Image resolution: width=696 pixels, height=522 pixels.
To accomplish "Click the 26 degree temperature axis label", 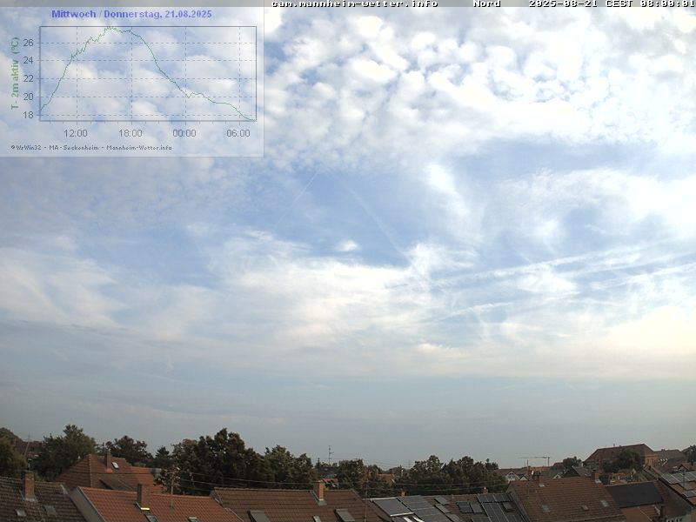I will click(x=28, y=43).
